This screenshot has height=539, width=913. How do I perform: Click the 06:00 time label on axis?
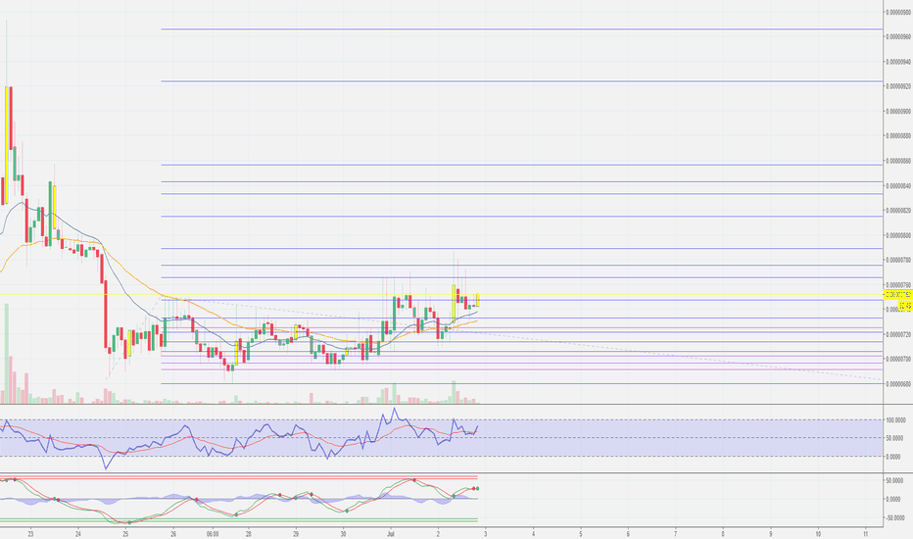click(x=213, y=533)
